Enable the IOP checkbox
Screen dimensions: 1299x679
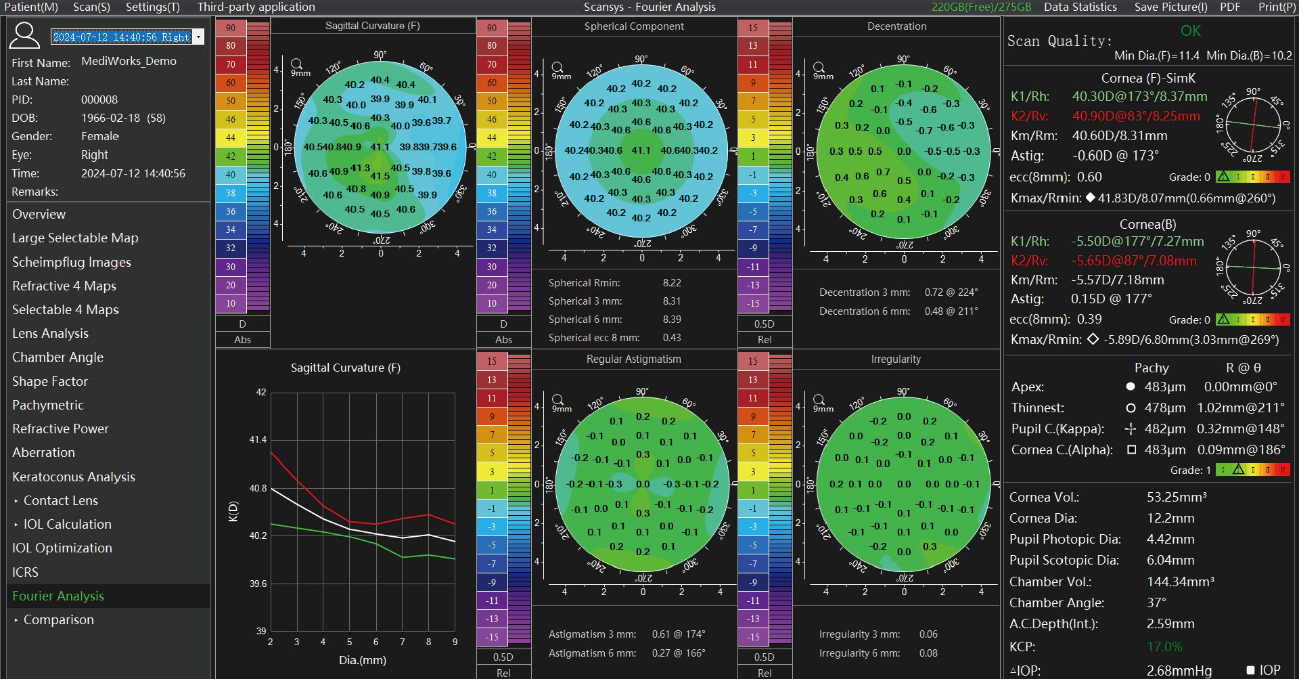(x=1250, y=670)
